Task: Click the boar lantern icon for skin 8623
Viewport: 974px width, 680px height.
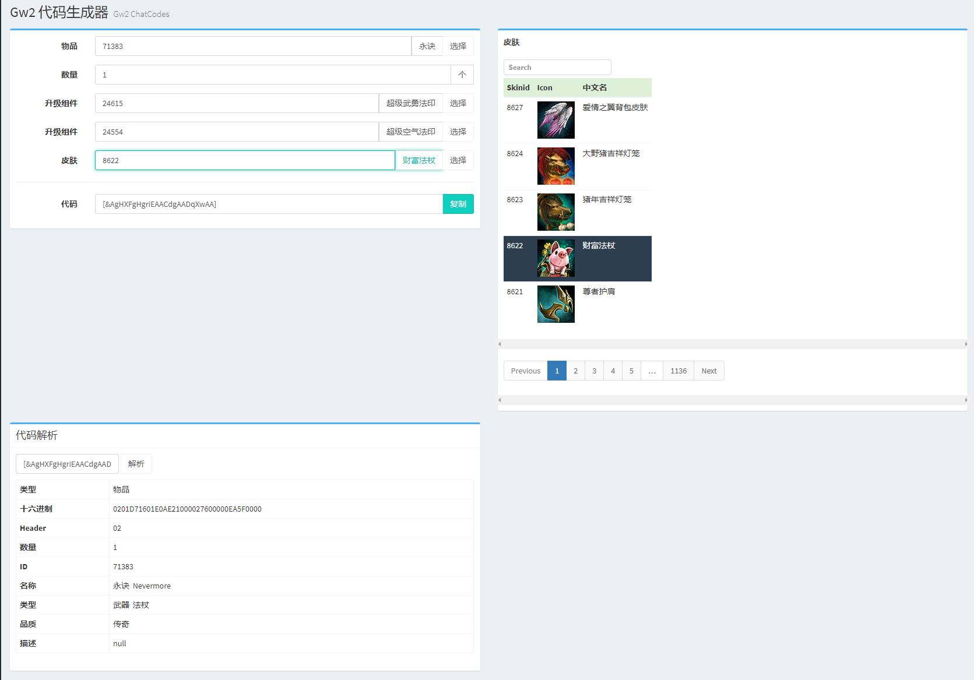Action: 555,212
